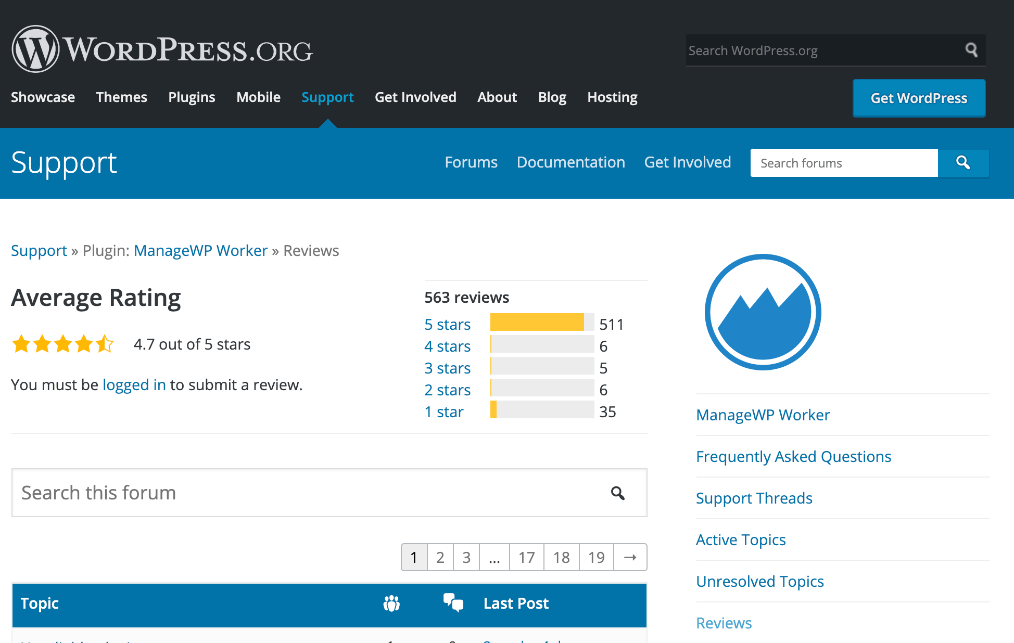Screen dimensions: 1014x643
Task: Click the voices people icon in table header
Action: tap(391, 603)
